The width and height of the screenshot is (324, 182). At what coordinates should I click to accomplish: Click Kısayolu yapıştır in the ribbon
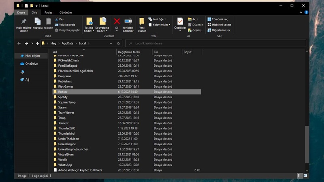(67, 30)
